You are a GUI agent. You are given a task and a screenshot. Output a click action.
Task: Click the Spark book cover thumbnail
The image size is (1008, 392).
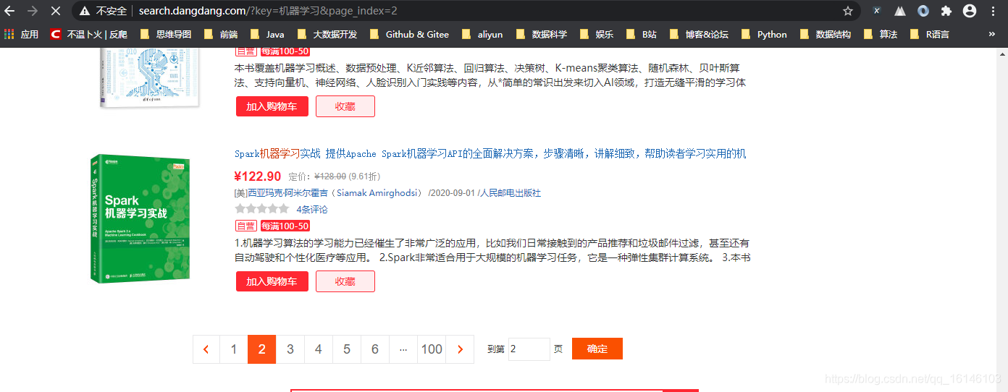coord(140,218)
